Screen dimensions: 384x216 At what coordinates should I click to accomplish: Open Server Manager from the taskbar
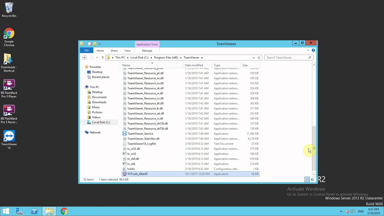19,211
